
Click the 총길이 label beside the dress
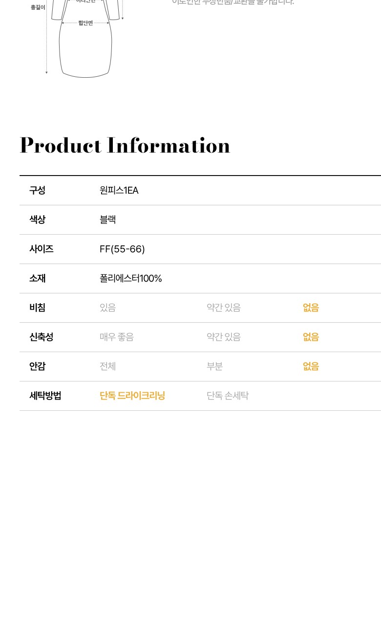point(38,7)
